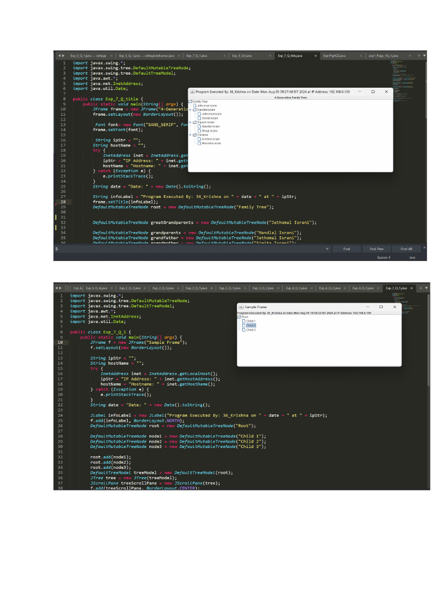442x590 pixels.
Task: Open the Exp.2.Q.3.java tab
Action: pyautogui.click(x=163, y=288)
